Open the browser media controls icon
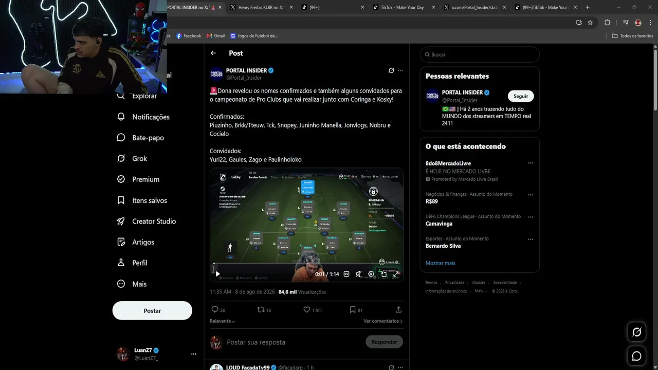The height and width of the screenshot is (370, 658). click(x=626, y=23)
